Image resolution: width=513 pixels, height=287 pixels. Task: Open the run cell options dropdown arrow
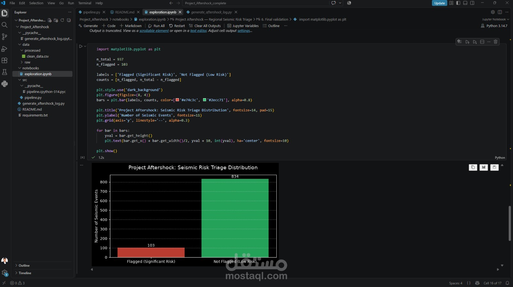(x=85, y=46)
